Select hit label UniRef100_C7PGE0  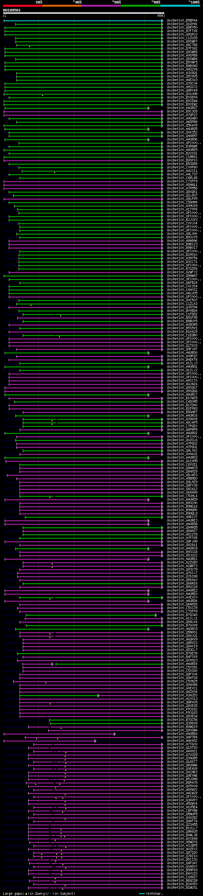click(x=182, y=426)
